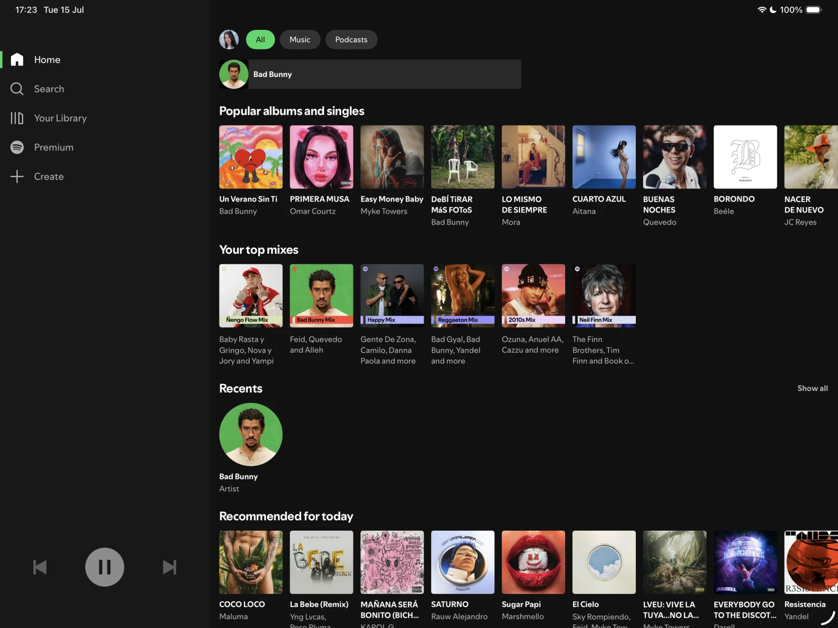Viewport: 838px width, 628px height.
Task: Skip to the previous track
Action: pyautogui.click(x=40, y=567)
